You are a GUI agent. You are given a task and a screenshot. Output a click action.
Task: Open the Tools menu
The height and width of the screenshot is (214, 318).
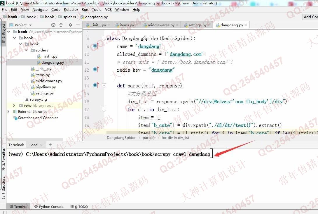point(96,10)
